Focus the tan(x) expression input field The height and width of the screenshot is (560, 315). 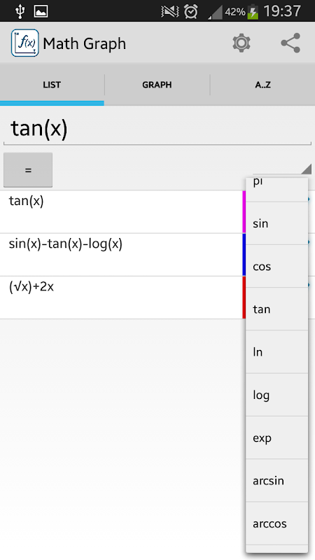tap(157, 129)
